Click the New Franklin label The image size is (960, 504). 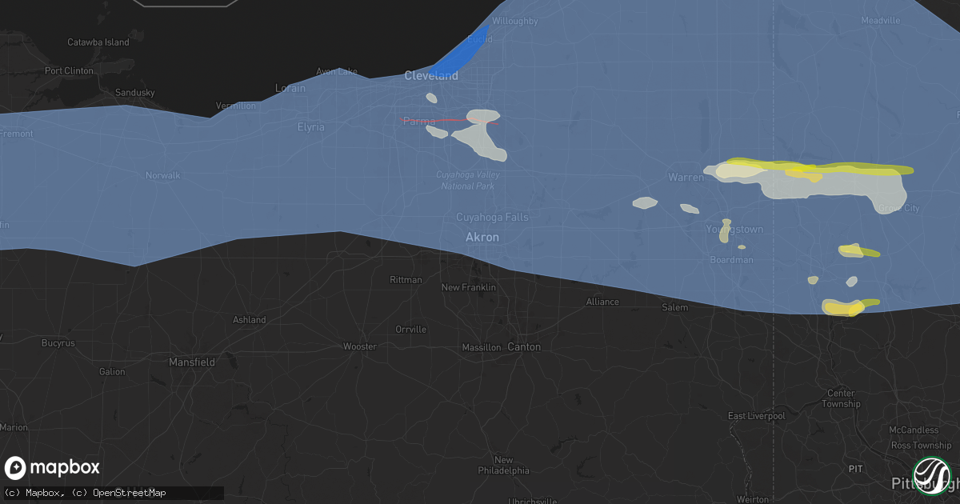[x=469, y=287]
